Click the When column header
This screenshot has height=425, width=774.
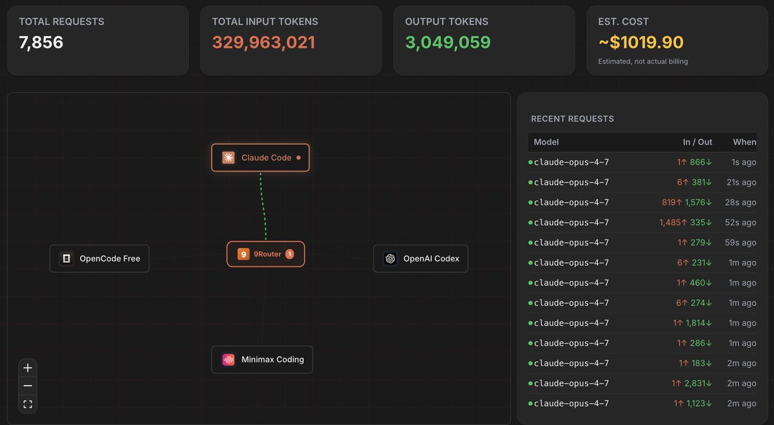[744, 142]
